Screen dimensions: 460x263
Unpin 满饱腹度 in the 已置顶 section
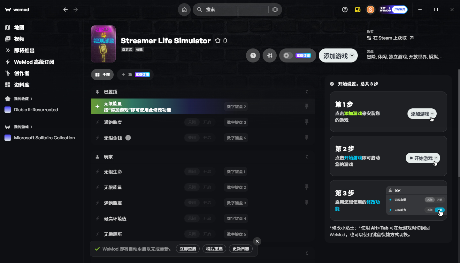307,122
